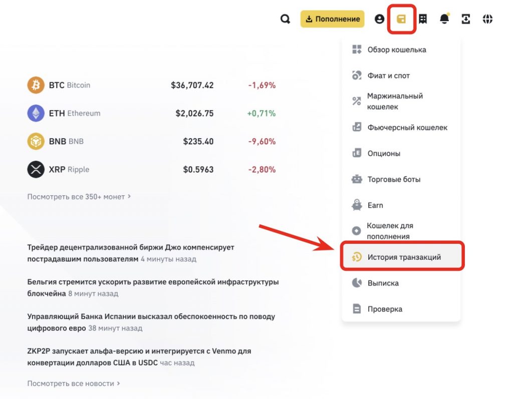
Task: Click the Bitcoin coin logo
Action: [x=36, y=85]
